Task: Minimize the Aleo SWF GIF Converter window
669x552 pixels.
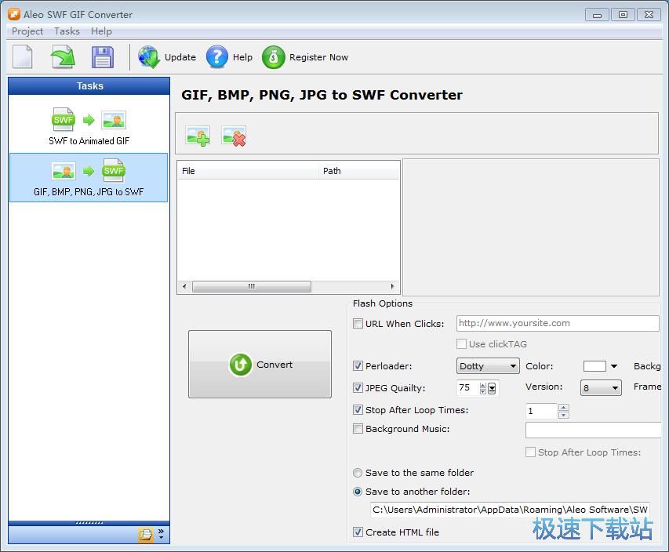Action: pos(597,15)
